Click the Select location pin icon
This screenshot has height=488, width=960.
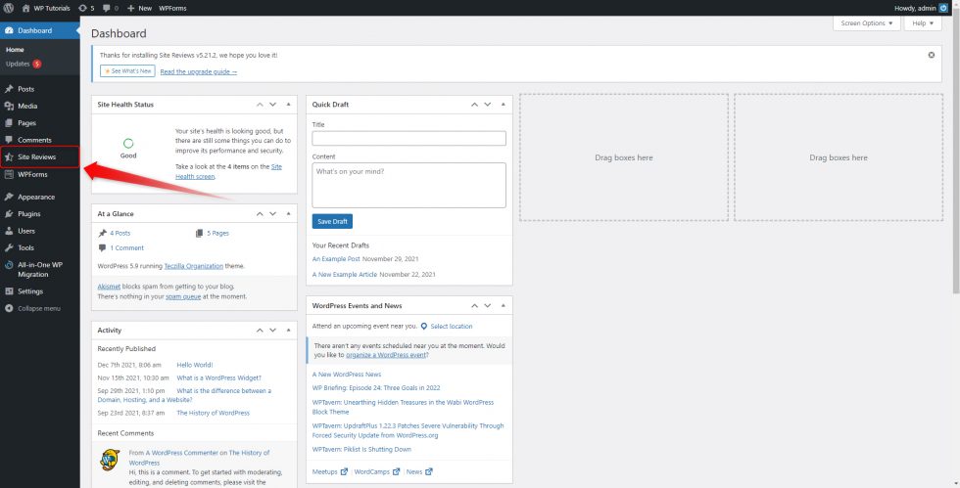[x=423, y=327]
